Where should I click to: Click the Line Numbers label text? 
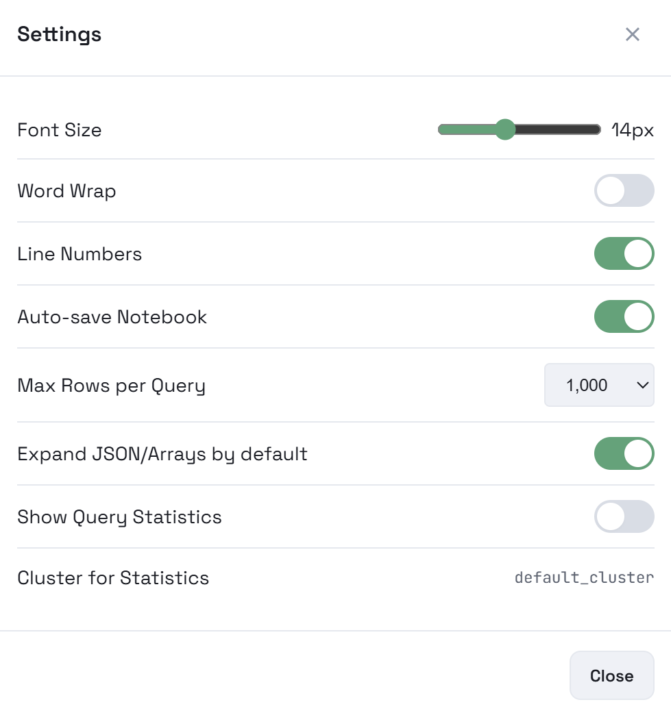[80, 254]
